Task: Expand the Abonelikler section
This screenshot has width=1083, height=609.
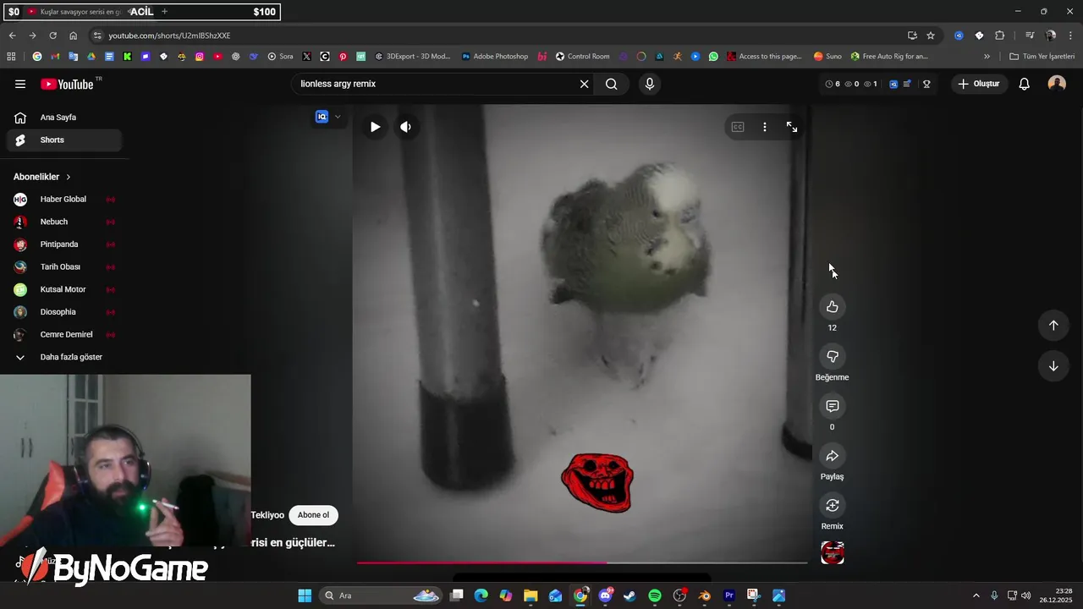Action: [42, 177]
